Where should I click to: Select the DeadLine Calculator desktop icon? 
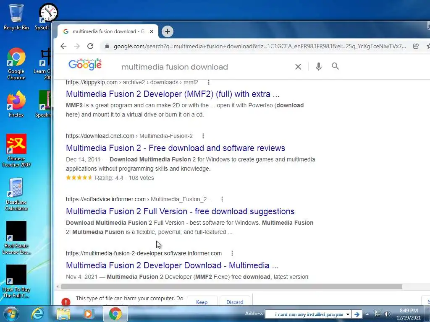tap(16, 195)
